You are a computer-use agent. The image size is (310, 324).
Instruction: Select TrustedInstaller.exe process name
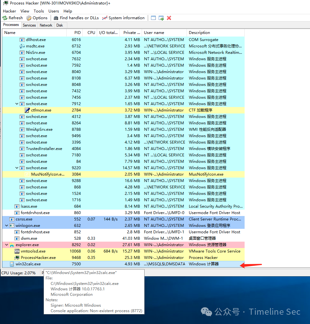[x=44, y=149]
